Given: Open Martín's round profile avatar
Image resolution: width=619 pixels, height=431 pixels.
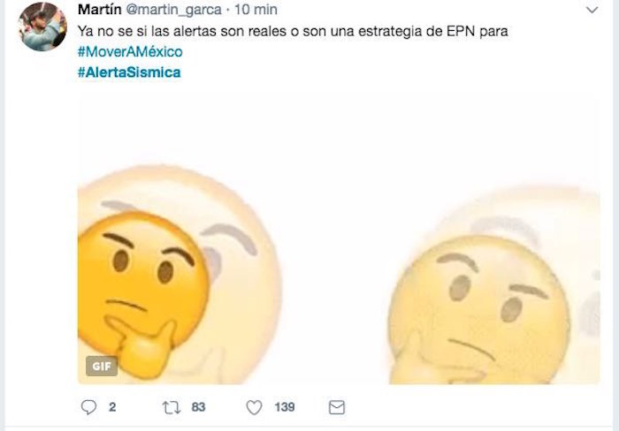Looking at the screenshot, I should 42,26.
